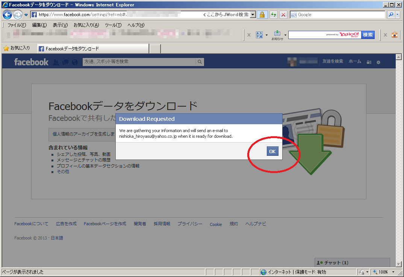Expand the お知らせ dropdown arrow
This screenshot has height=277, width=404.
click(x=285, y=35)
